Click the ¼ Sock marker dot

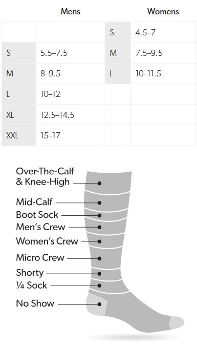99,286
